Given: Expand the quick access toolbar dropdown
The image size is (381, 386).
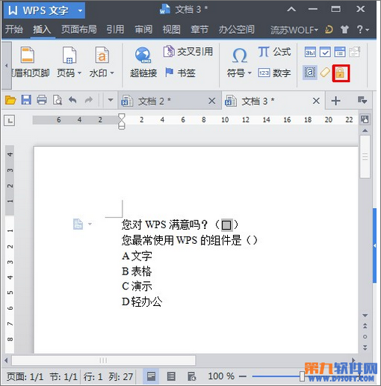Looking at the screenshot, I should click(111, 100).
